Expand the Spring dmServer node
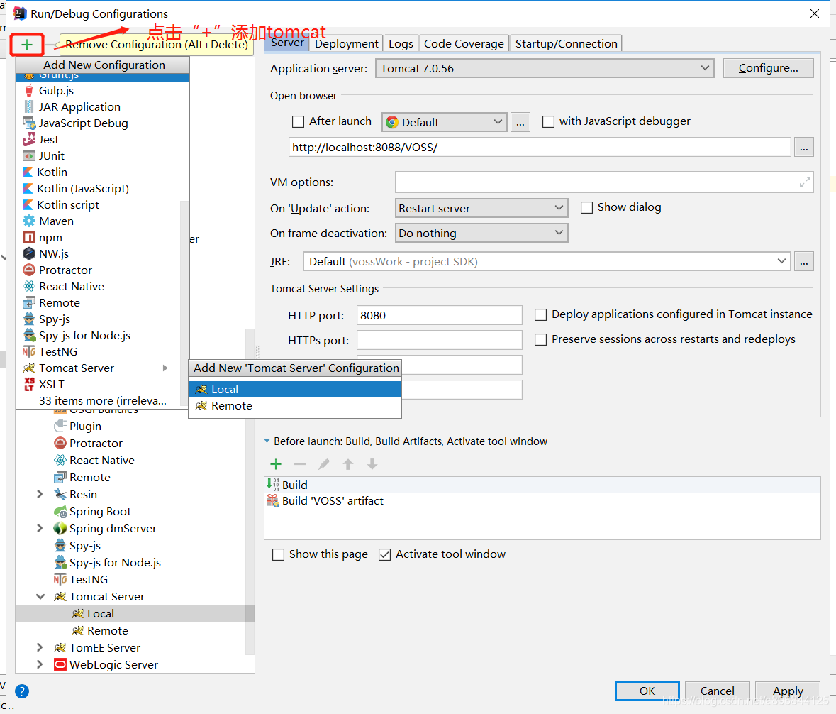This screenshot has width=836, height=714. point(40,528)
